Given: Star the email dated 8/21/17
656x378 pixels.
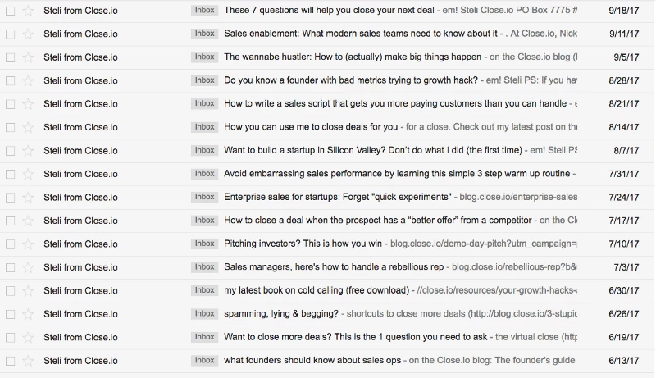Looking at the screenshot, I should point(29,104).
